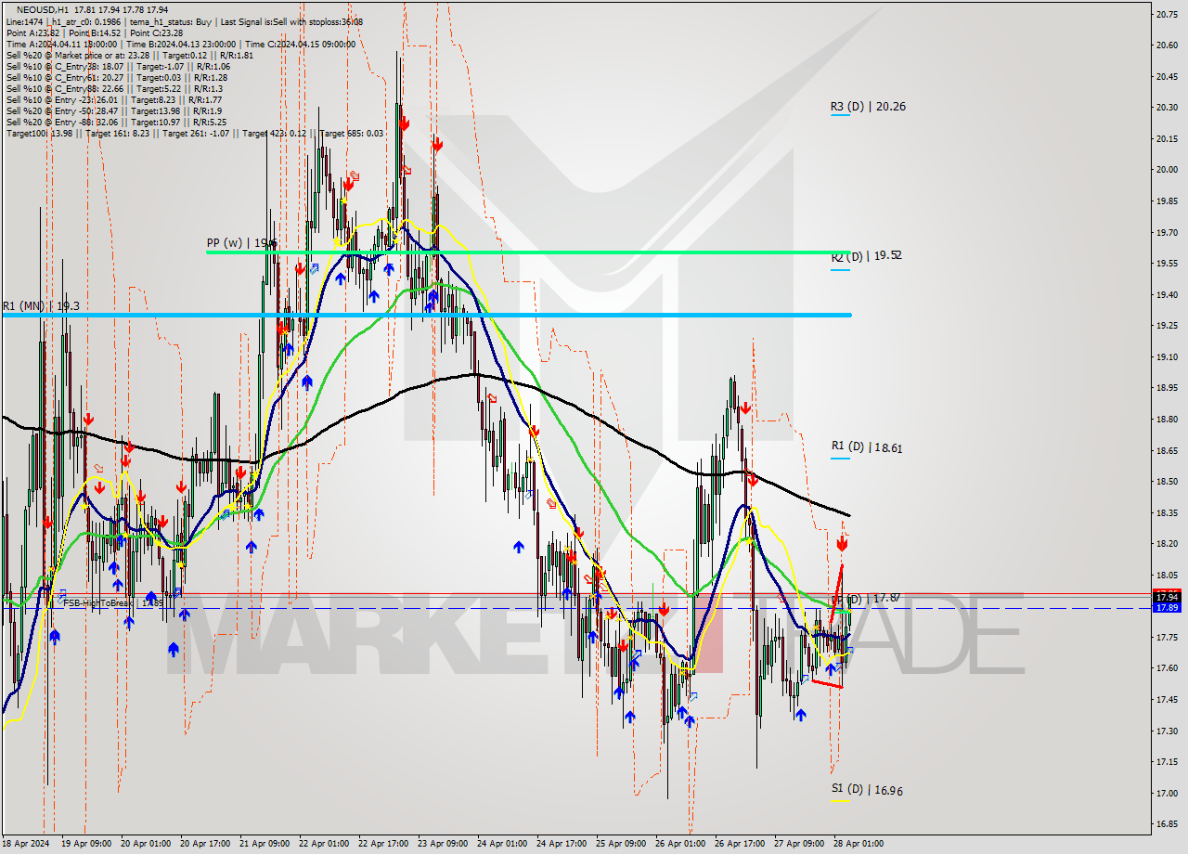Click the '21 Apr 09:00' time label
The width and height of the screenshot is (1188, 854).
[265, 844]
